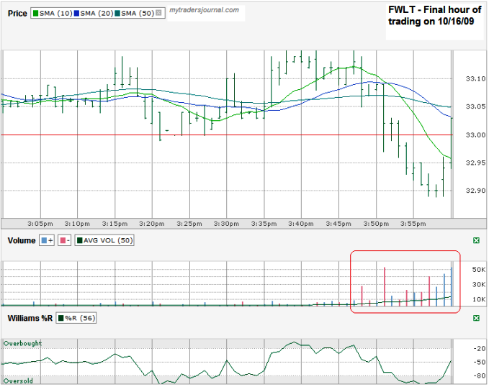Viewport: 489px width, 387px height.
Task: Click the Oversold label in Williams %R
Action: click(x=18, y=381)
